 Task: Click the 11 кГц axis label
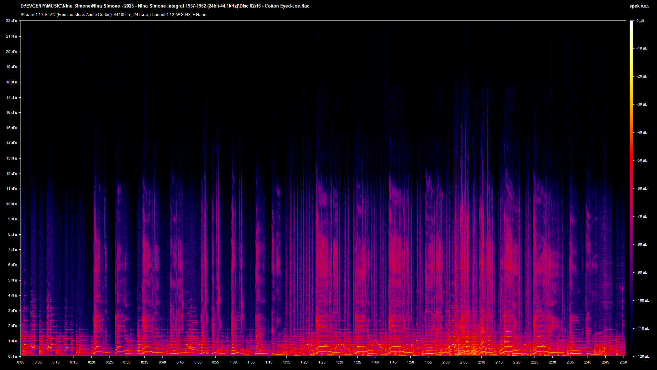tap(13, 188)
